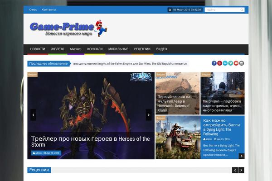Go to previous slide in Heroes slider

[33, 114]
